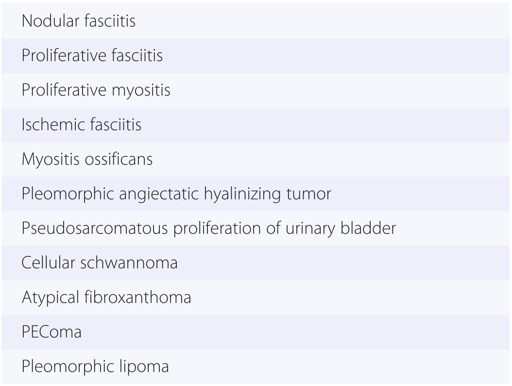Click the Proliferative fasciitis entry
The image size is (512, 386).
(92, 56)
